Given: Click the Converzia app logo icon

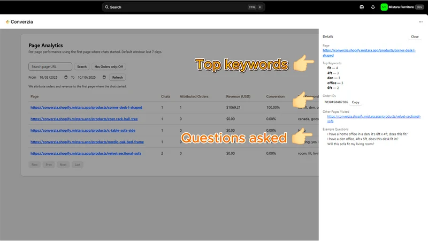Looking at the screenshot, I should click(x=7, y=22).
